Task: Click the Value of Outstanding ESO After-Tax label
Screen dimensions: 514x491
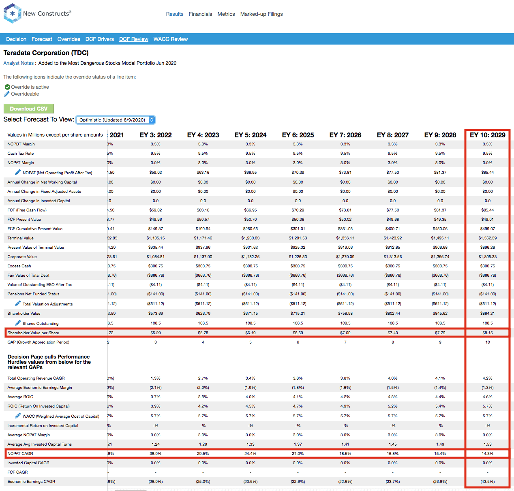Action: point(40,285)
